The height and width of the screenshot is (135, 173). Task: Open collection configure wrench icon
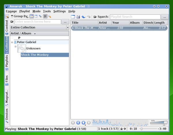pyautogui.click(x=50, y=16)
